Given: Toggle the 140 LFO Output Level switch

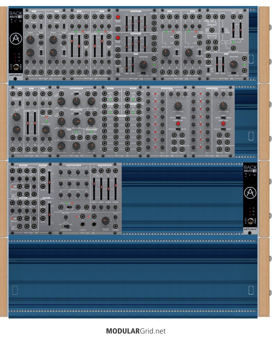Looking at the screenshot, I should click(x=143, y=73).
